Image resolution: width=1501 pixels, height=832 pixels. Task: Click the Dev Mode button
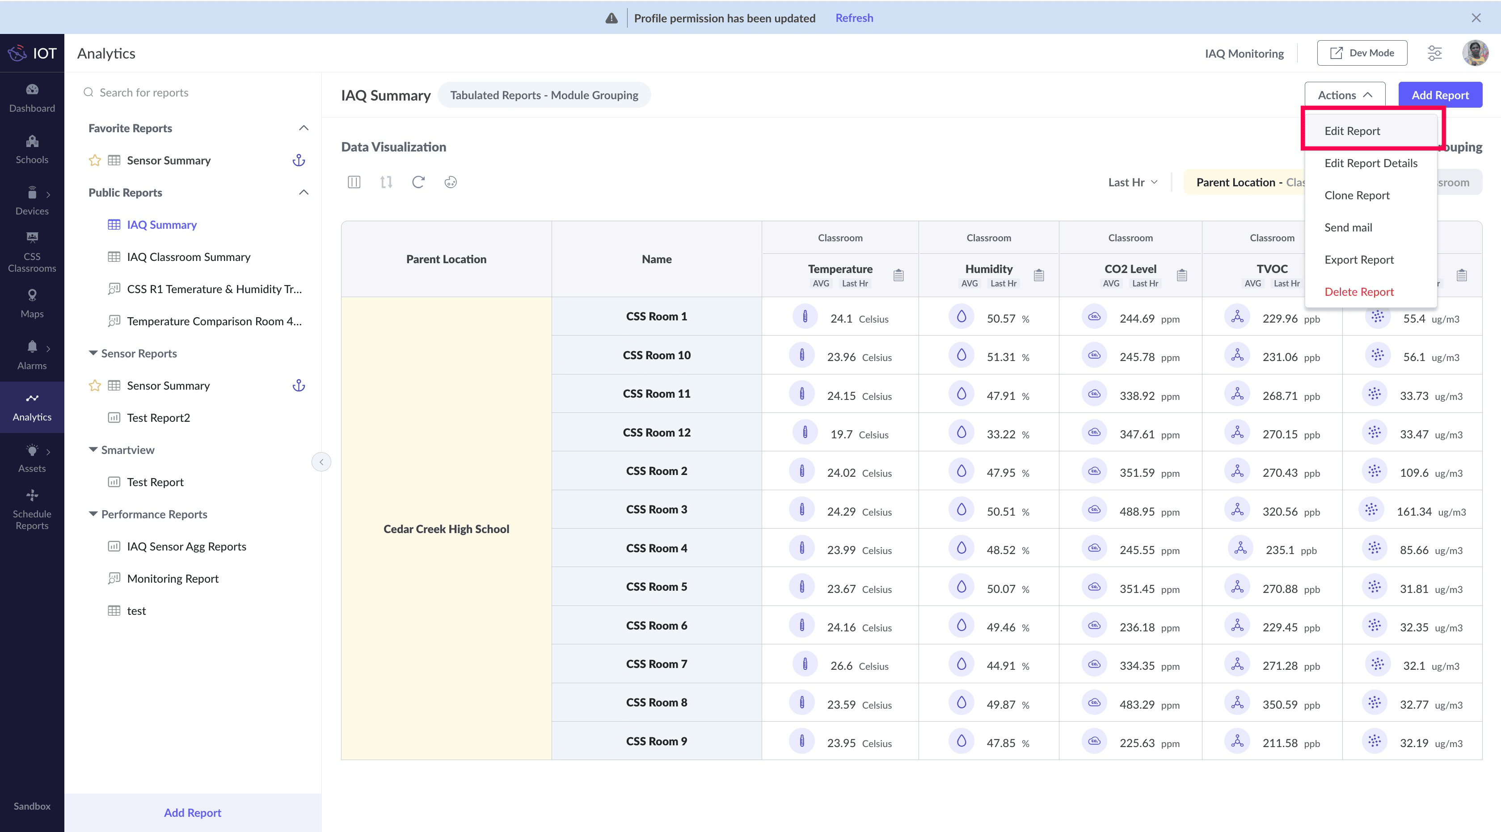point(1362,53)
